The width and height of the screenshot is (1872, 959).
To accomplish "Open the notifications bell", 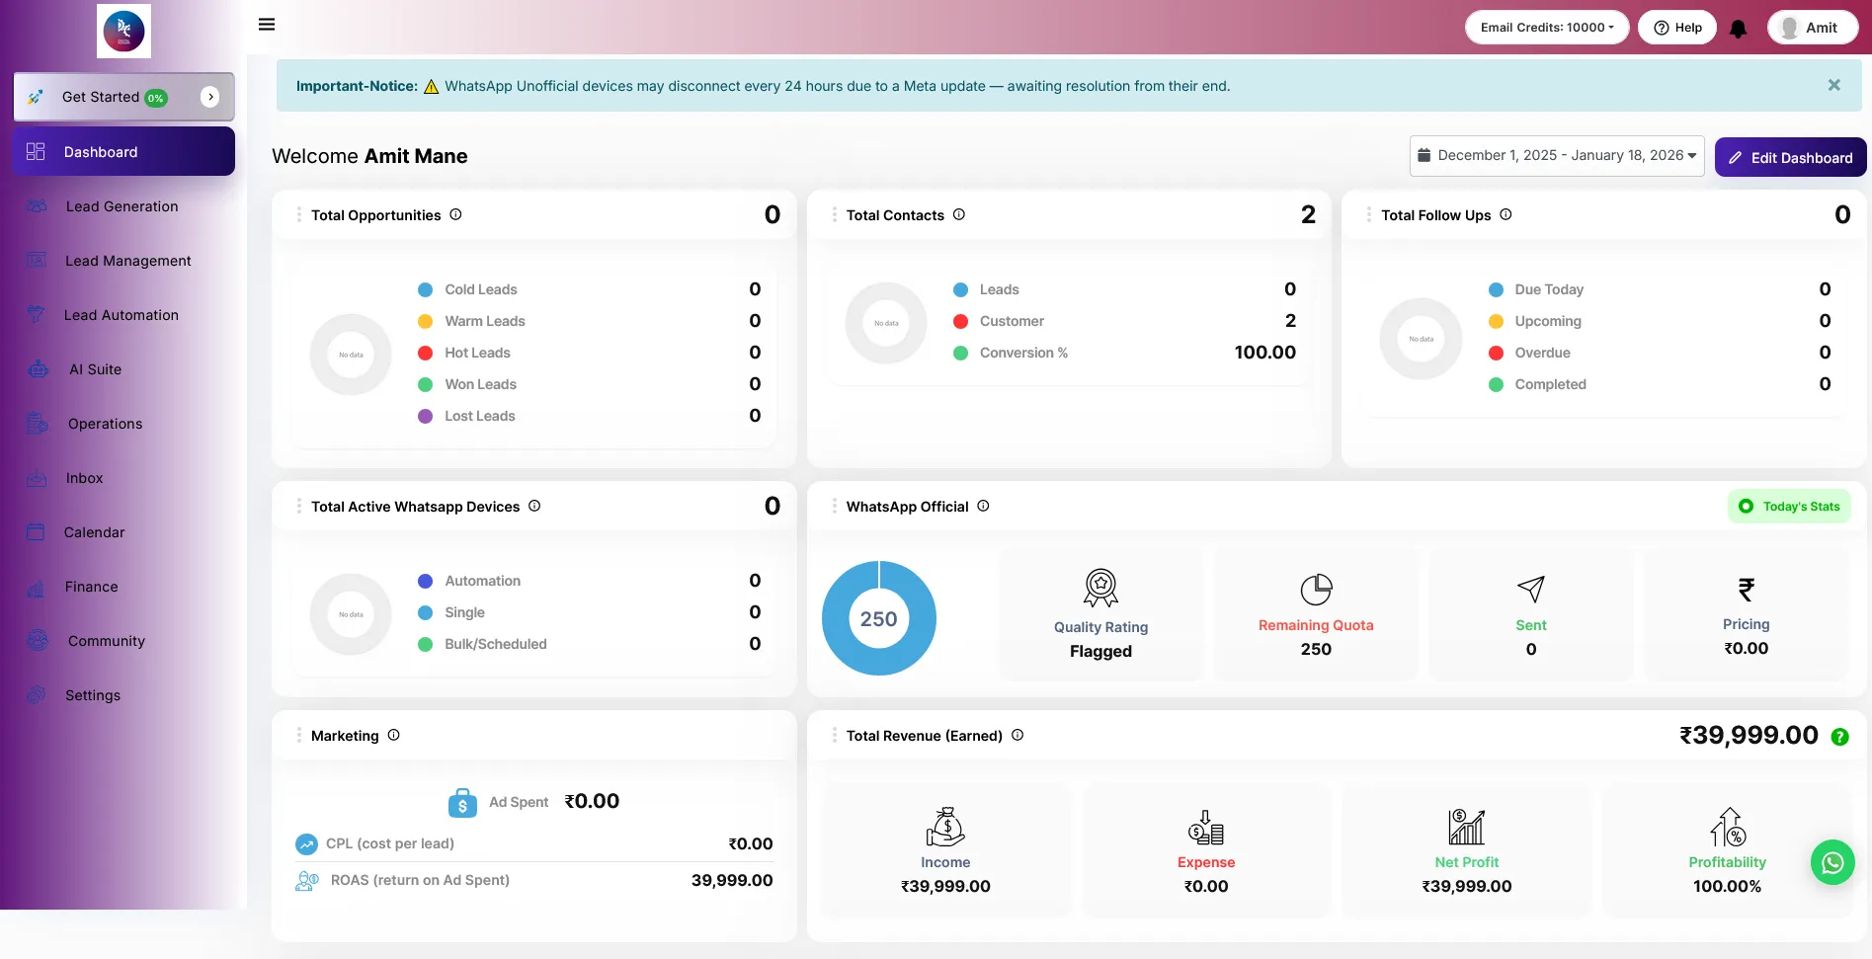I will (x=1739, y=29).
